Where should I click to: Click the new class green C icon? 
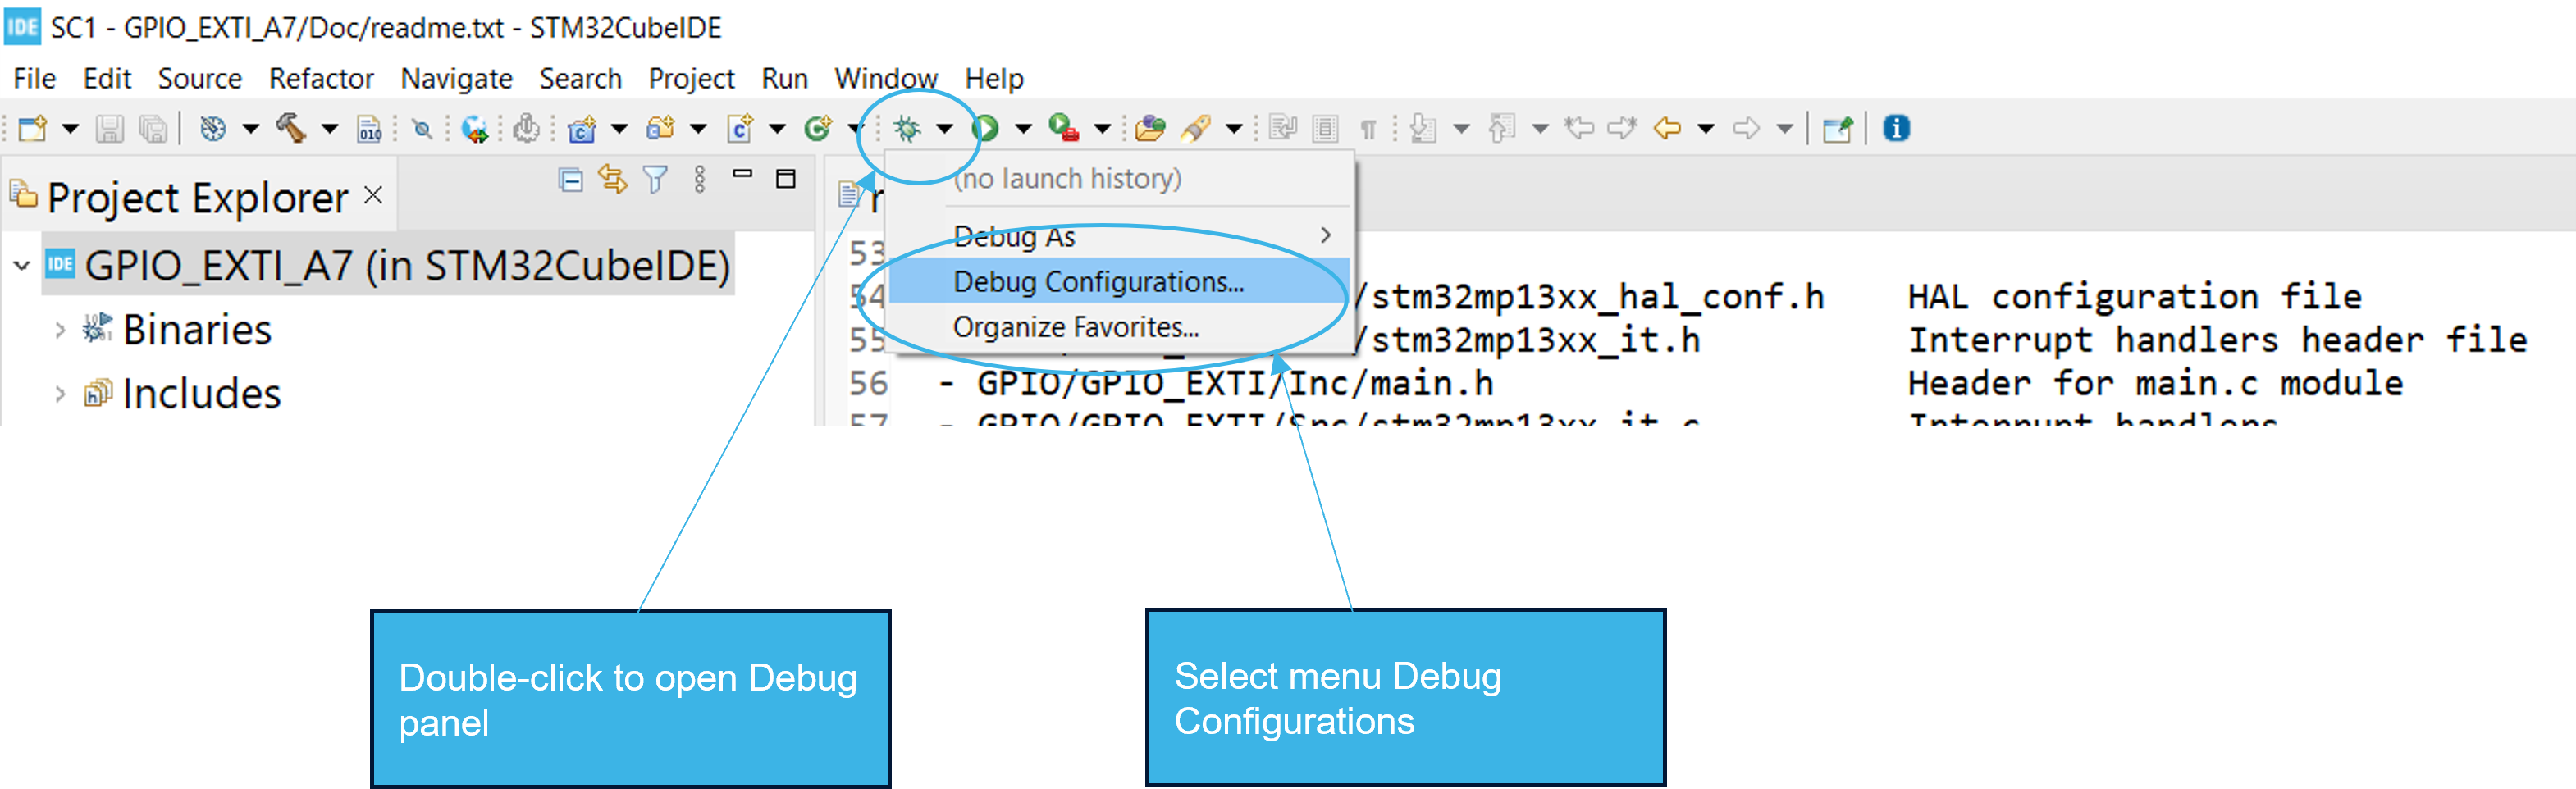pos(818,128)
